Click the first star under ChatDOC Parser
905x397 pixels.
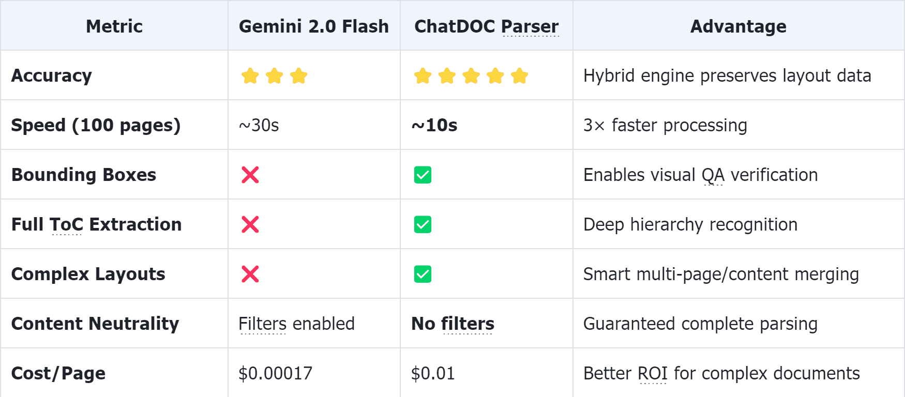click(x=423, y=76)
